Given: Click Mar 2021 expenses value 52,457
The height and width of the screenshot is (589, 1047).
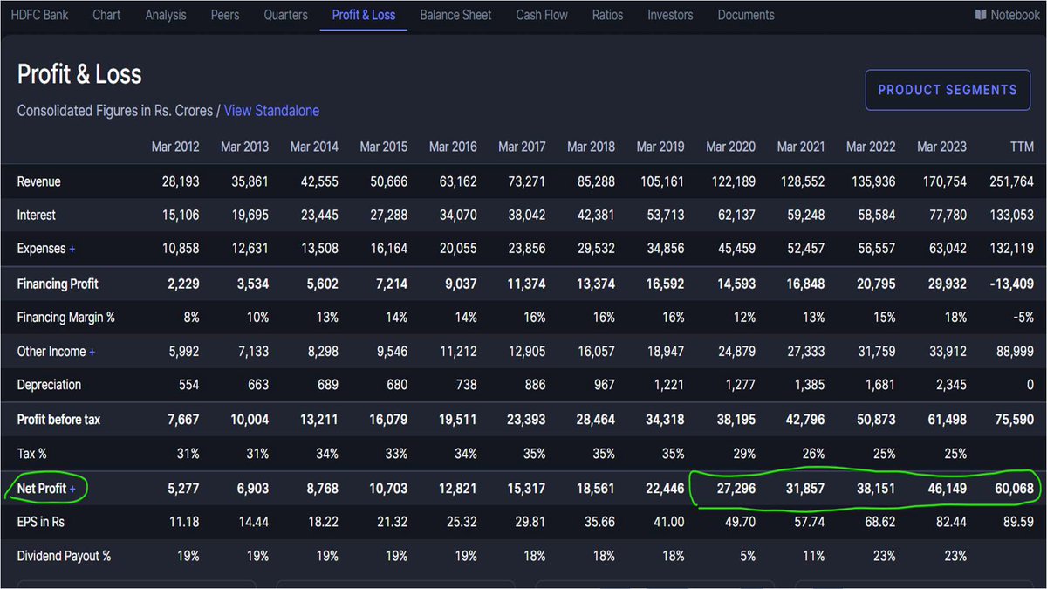Looking at the screenshot, I should point(805,249).
